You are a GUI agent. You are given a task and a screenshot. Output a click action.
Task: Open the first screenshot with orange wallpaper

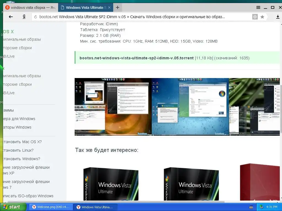coord(113,107)
